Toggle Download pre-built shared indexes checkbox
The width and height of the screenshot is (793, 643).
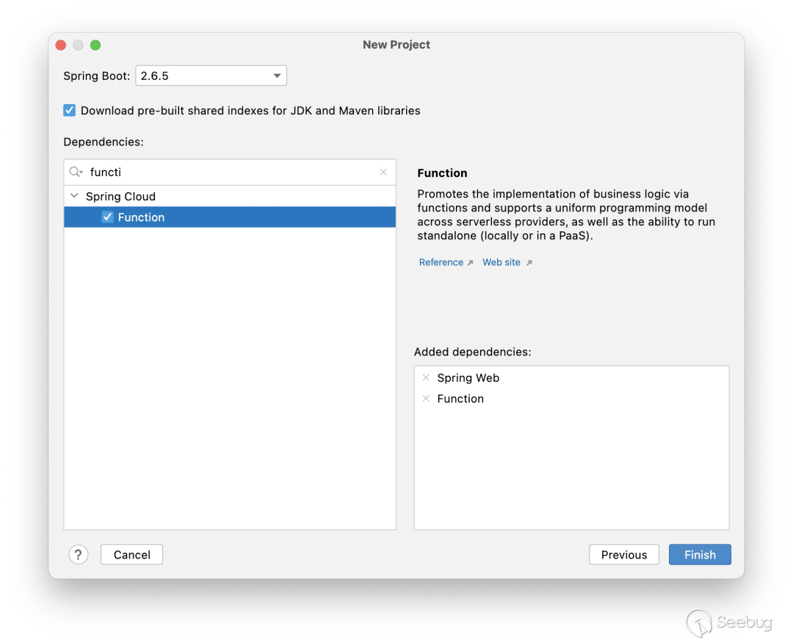(x=70, y=111)
